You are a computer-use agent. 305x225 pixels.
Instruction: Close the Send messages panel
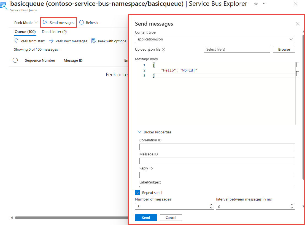[297, 24]
